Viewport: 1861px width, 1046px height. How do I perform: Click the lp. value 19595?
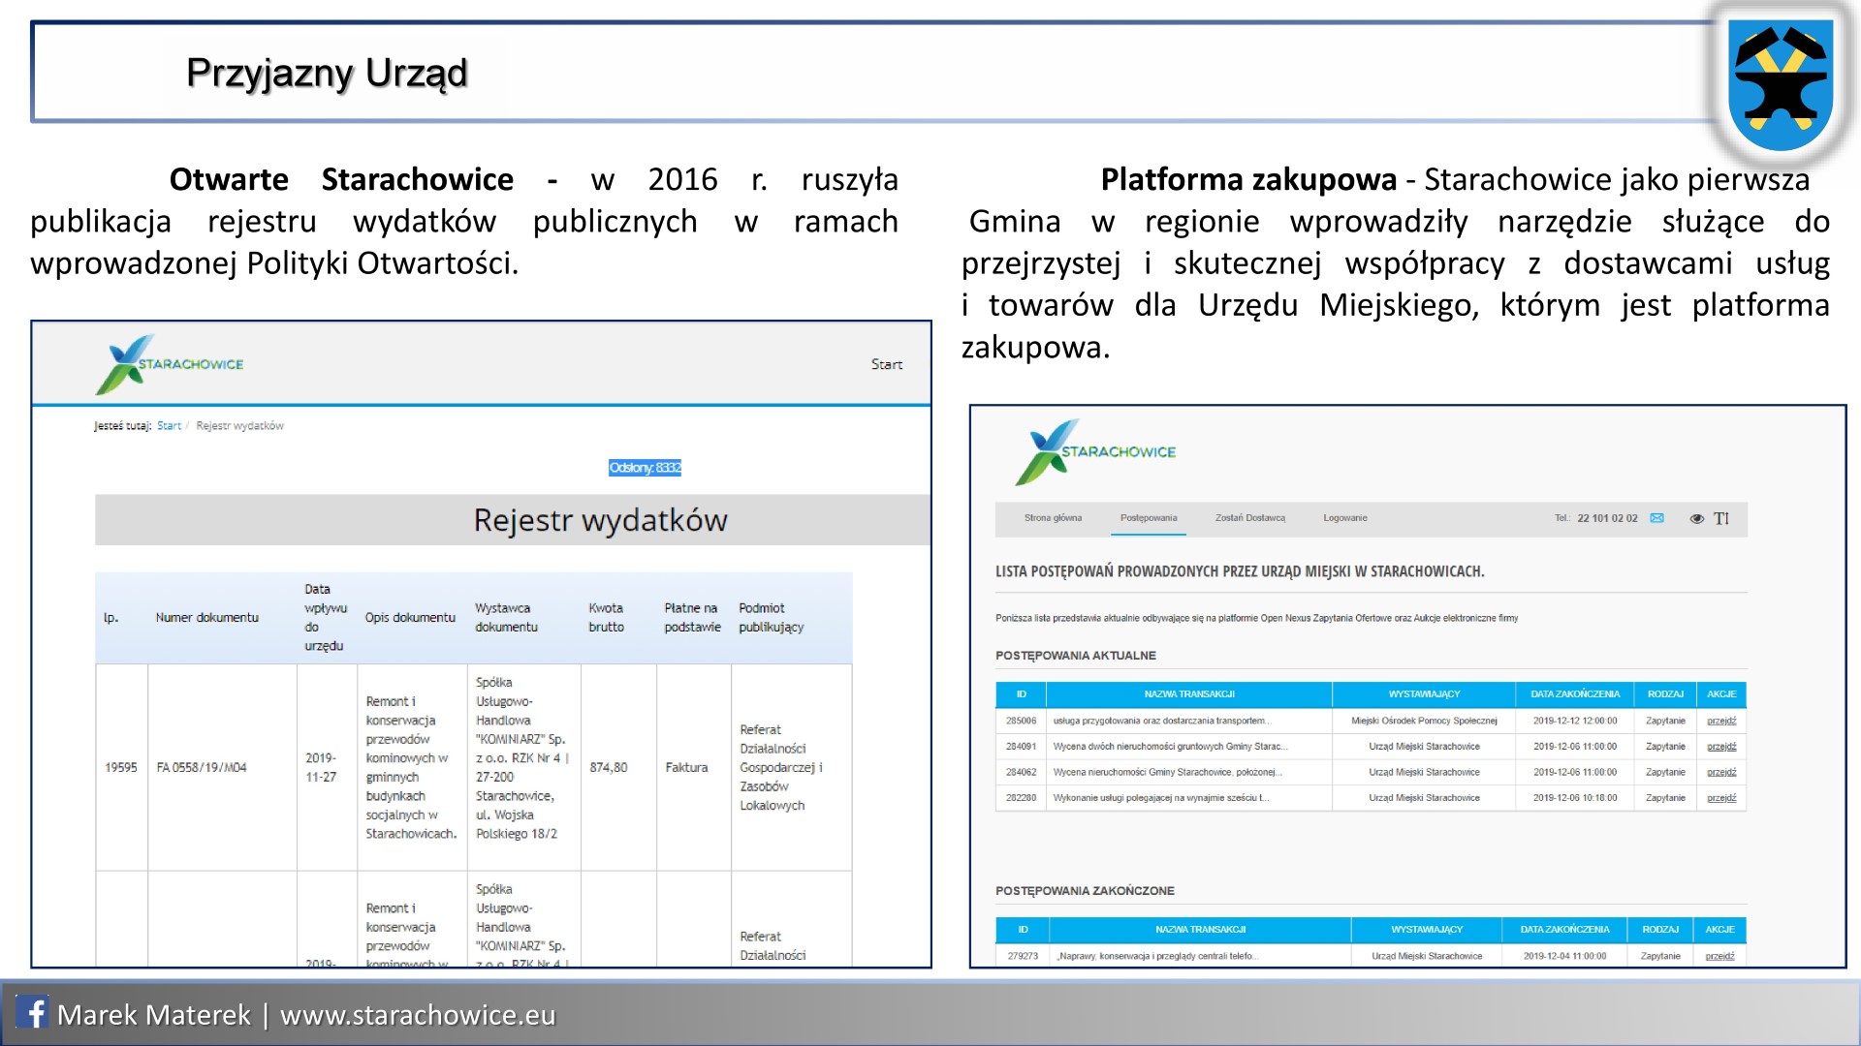(x=121, y=767)
